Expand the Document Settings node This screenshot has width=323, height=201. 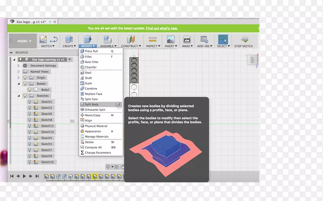coord(19,66)
